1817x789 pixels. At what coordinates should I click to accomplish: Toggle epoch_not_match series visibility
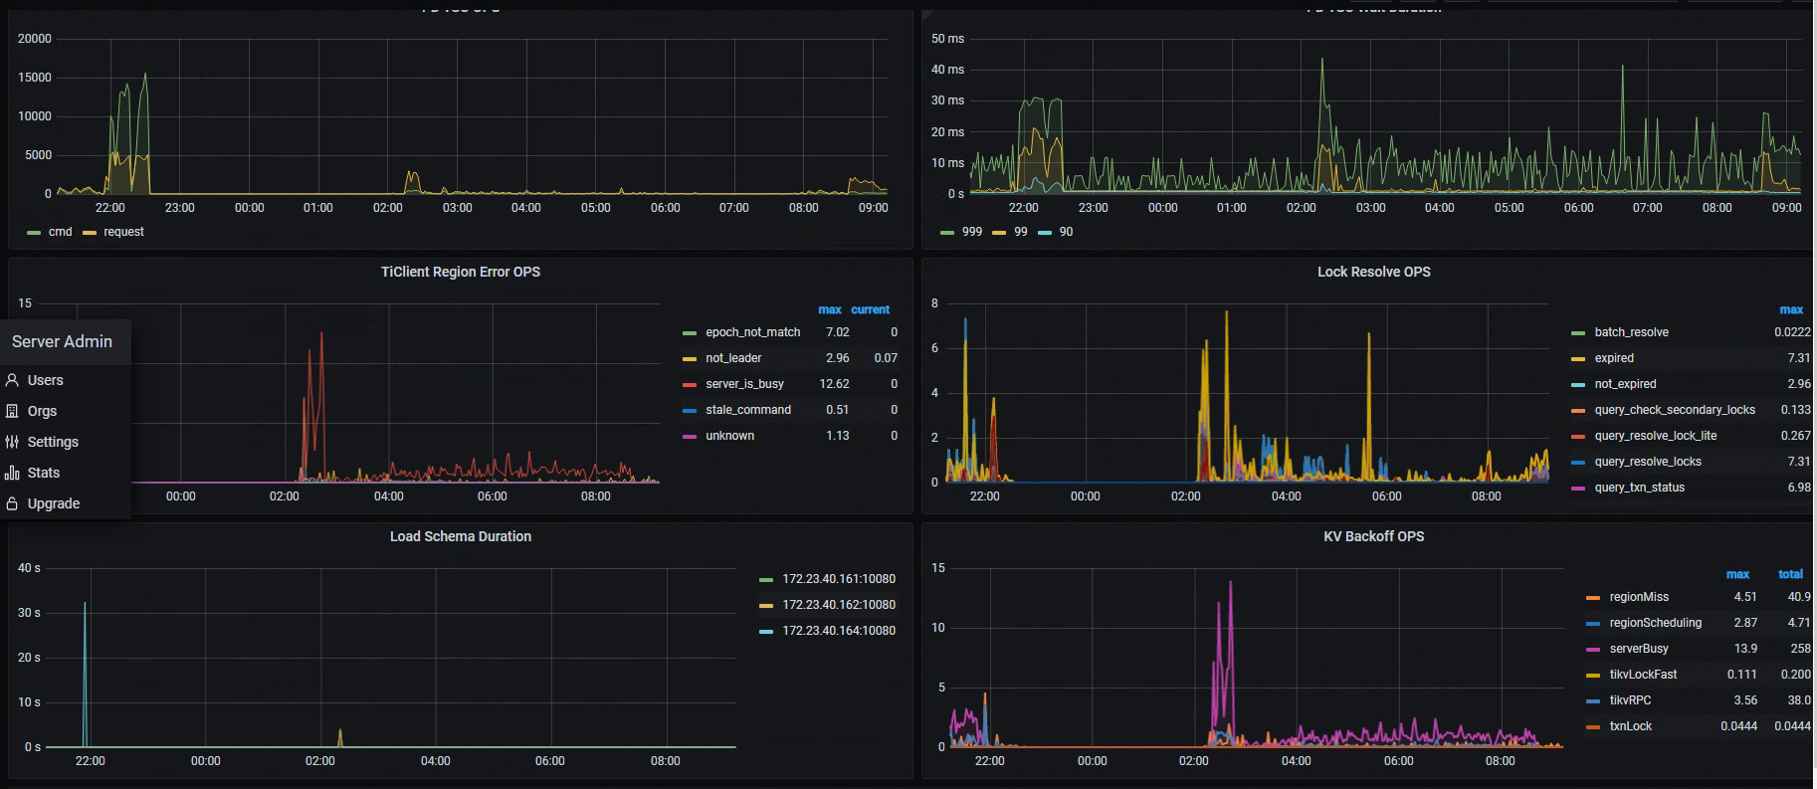point(752,332)
